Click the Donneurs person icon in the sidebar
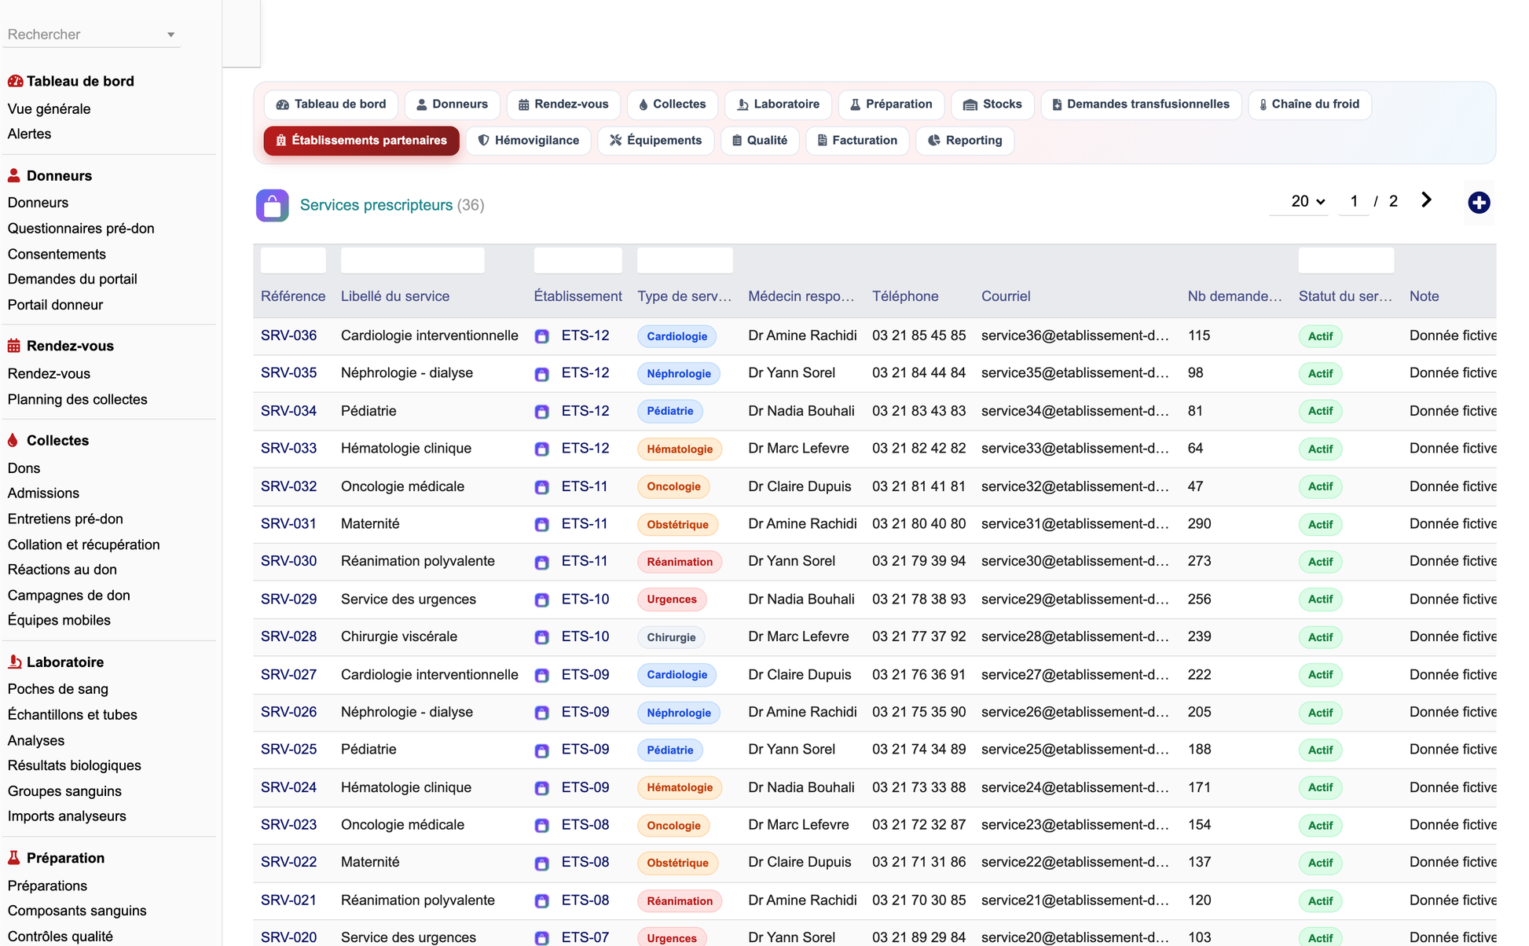 click(14, 175)
